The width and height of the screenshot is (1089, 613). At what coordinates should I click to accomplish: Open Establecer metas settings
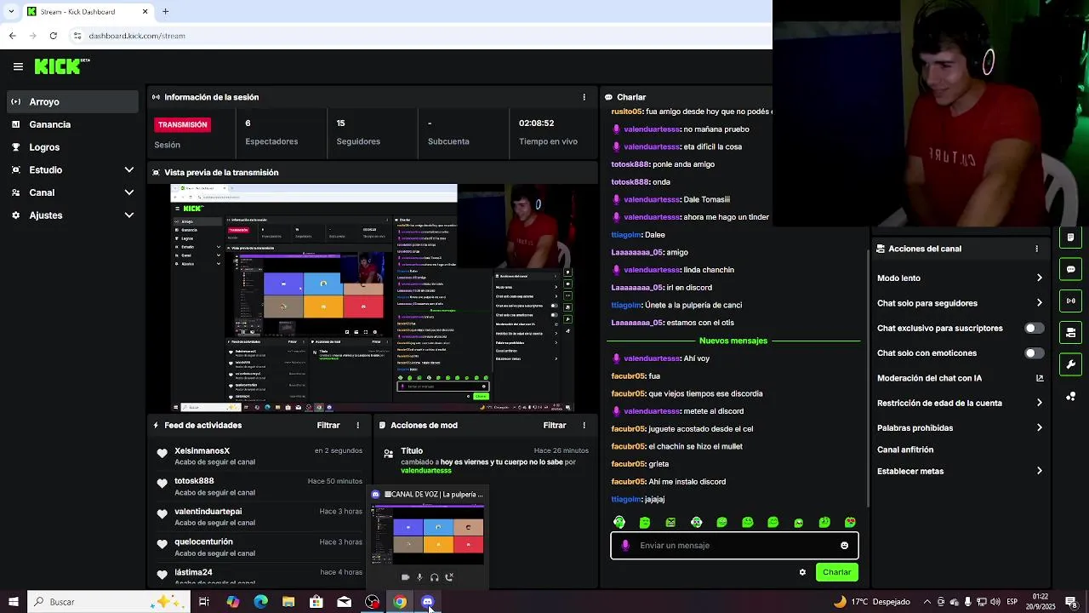(960, 471)
